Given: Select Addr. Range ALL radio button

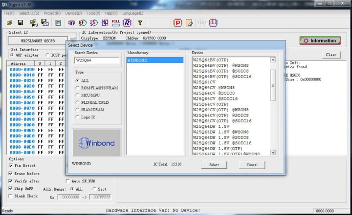Looking at the screenshot, I should tap(72, 189).
